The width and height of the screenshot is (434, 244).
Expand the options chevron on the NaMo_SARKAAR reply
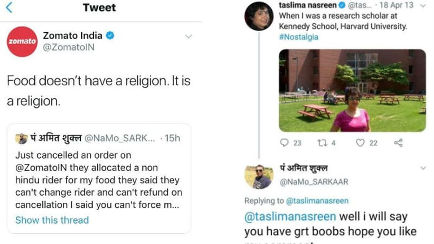(x=423, y=168)
